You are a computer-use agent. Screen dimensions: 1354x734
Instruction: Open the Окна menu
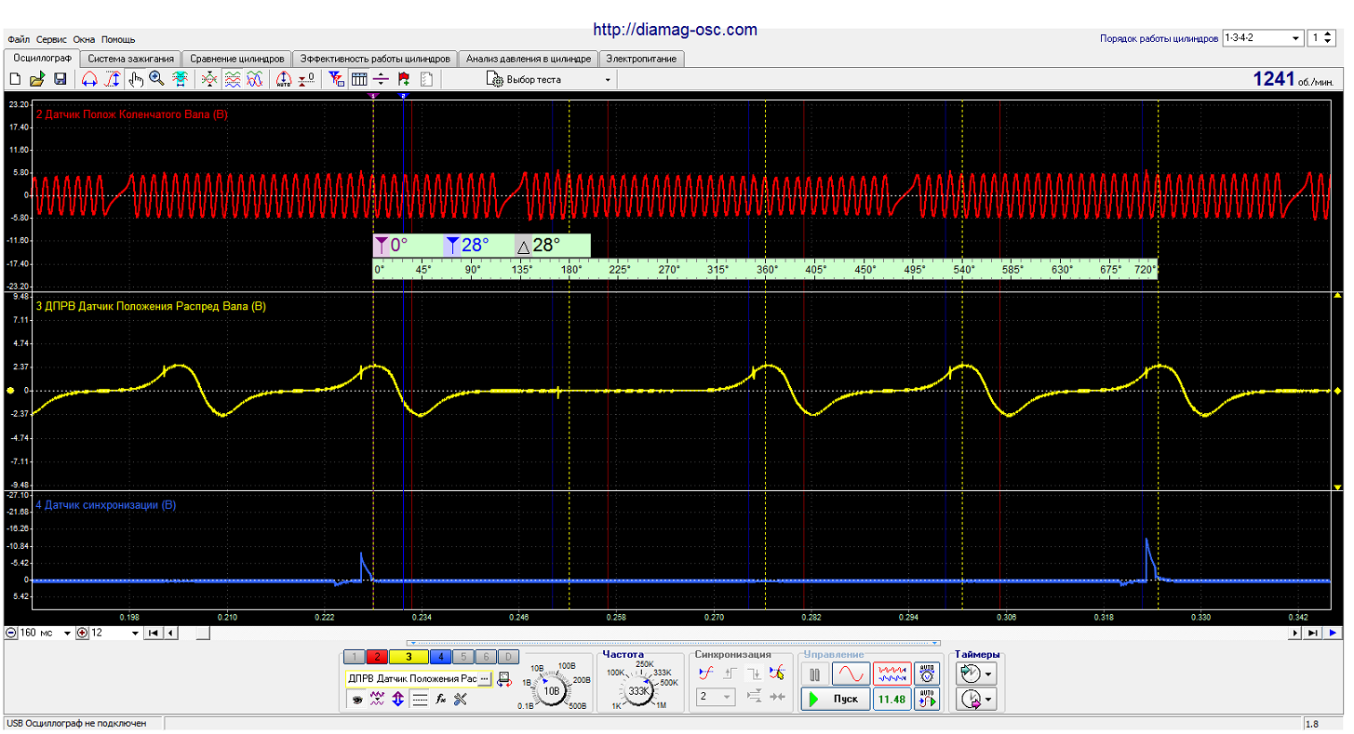click(x=85, y=39)
